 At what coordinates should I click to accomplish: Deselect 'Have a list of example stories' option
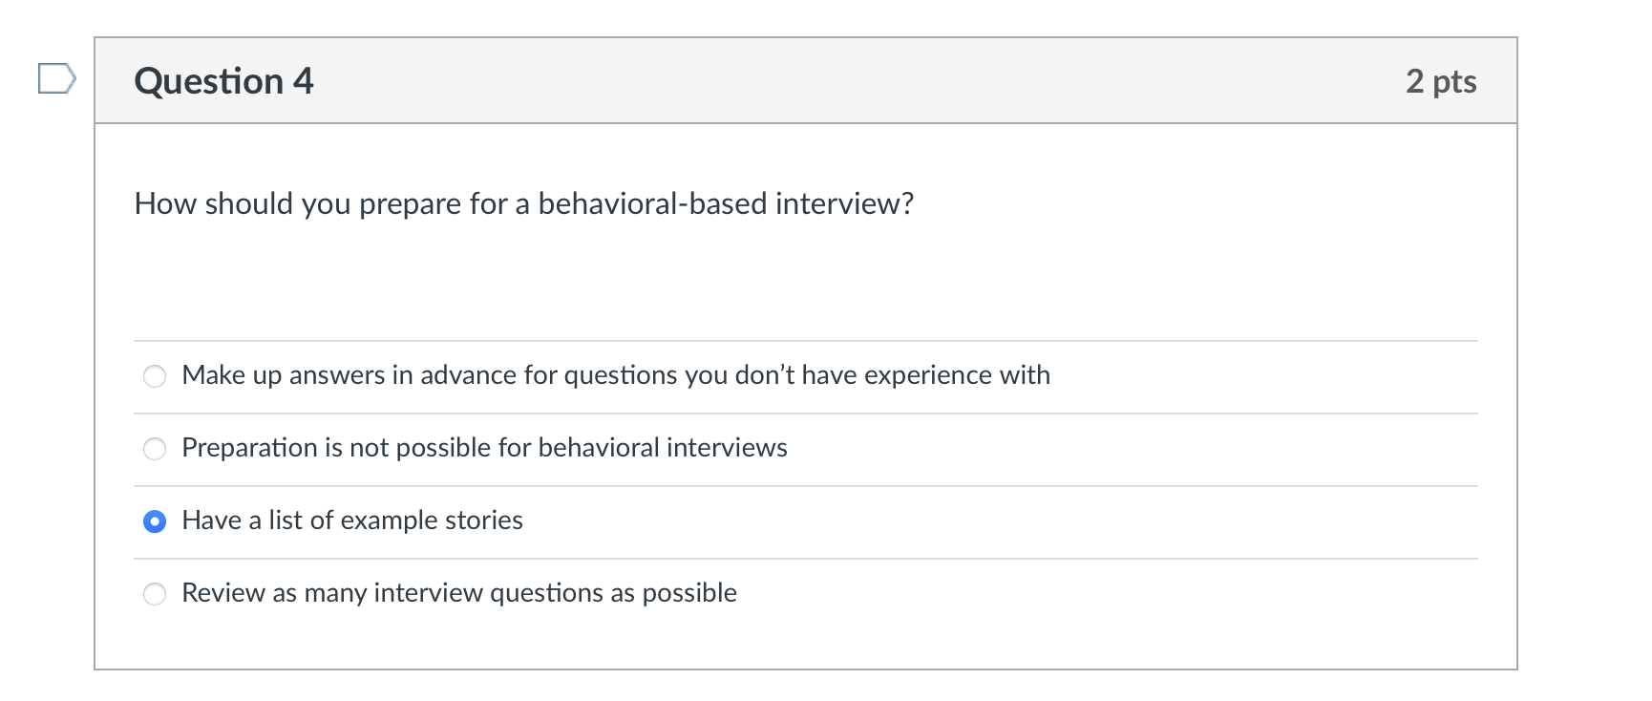pyautogui.click(x=155, y=521)
